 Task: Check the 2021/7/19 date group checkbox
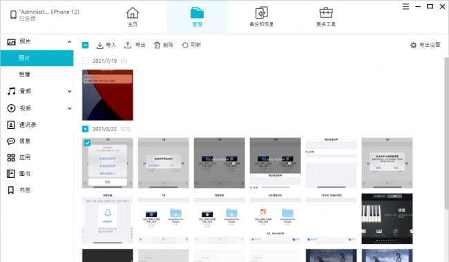coord(86,61)
